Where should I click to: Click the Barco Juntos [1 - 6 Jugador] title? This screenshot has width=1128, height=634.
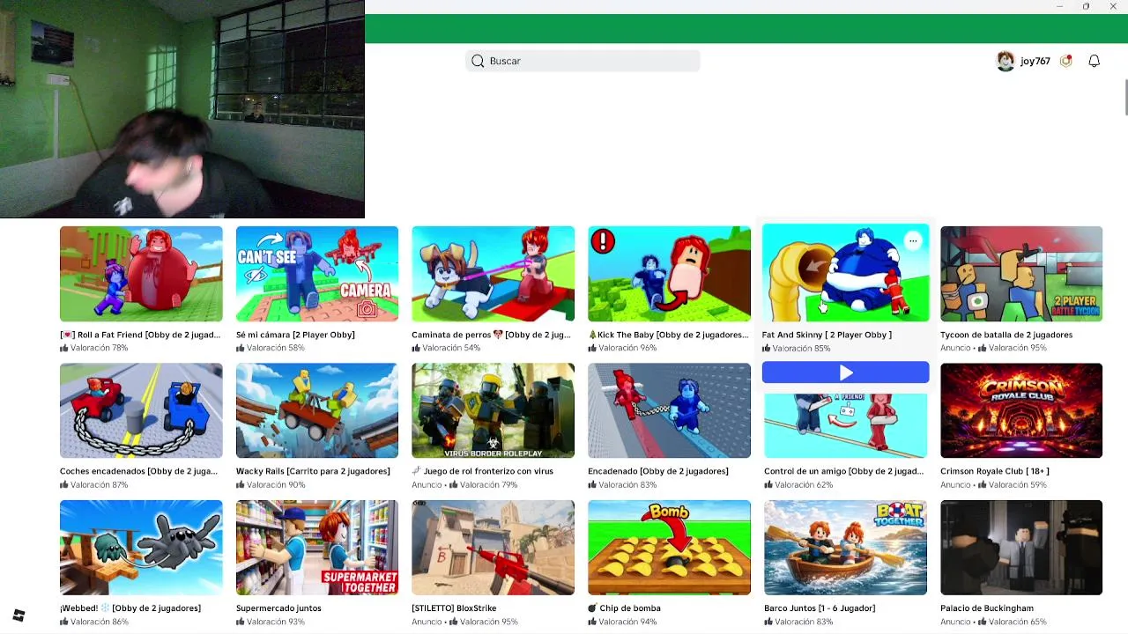[x=819, y=608]
